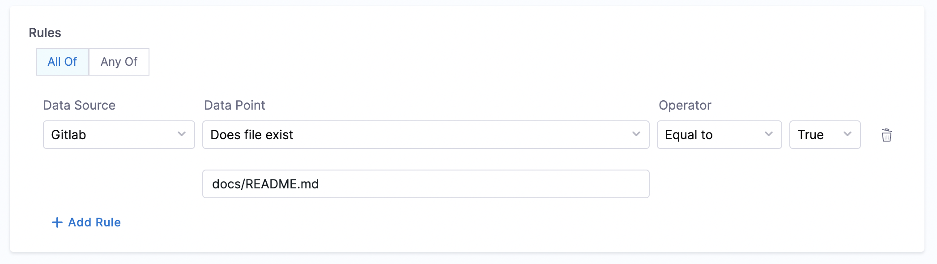Click the plus icon beside Add Rule
Viewport: 937px width, 264px height.
[57, 222]
